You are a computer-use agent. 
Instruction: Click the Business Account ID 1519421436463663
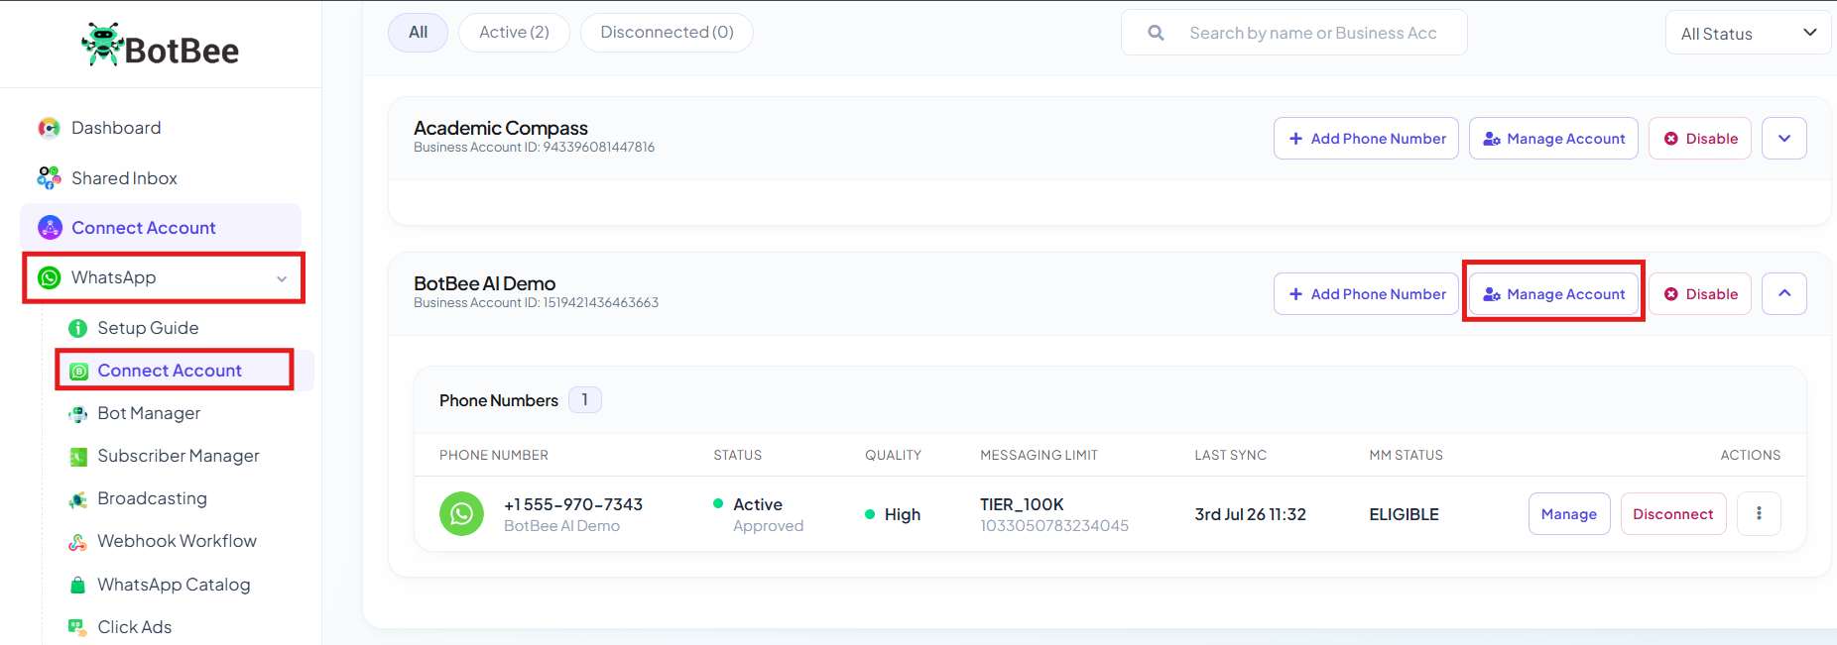pyautogui.click(x=536, y=303)
